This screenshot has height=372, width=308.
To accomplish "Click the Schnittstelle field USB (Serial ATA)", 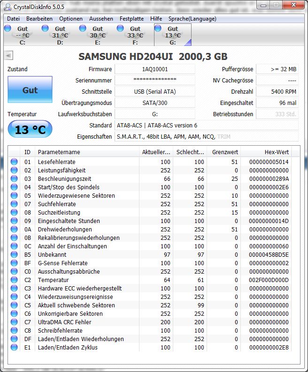I will [155, 91].
